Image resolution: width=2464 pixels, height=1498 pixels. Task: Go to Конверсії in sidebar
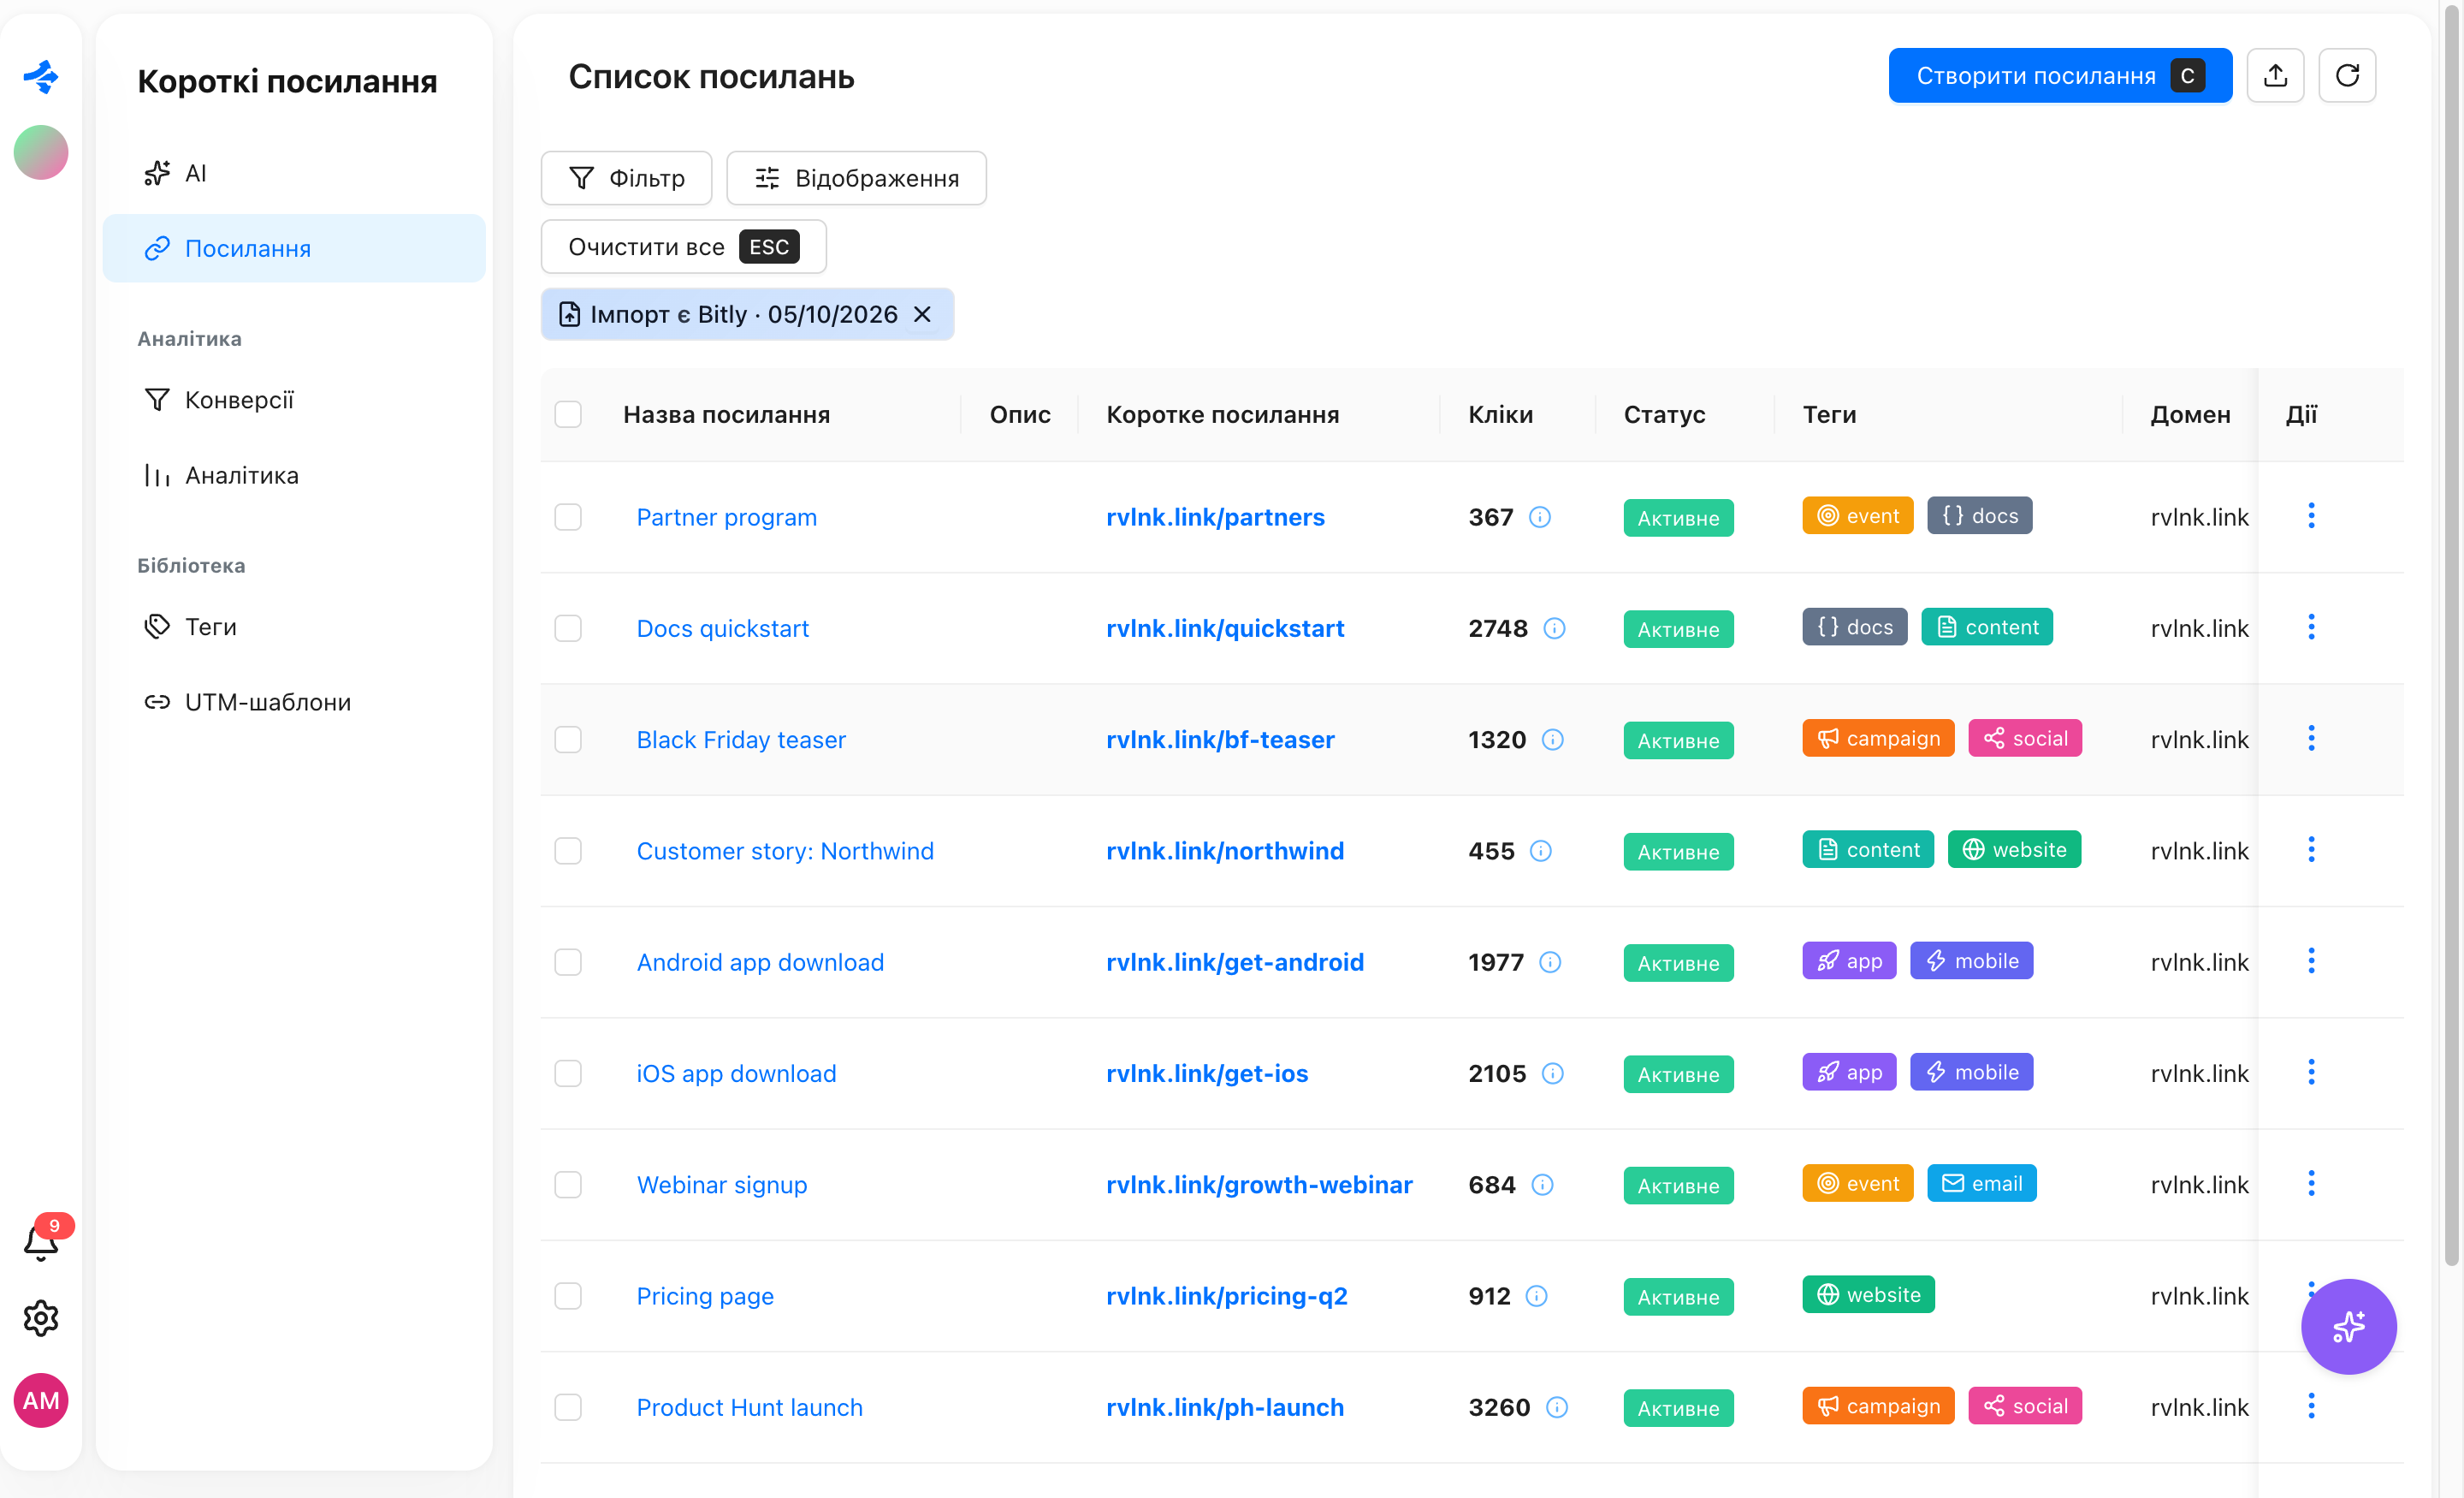pos(294,401)
